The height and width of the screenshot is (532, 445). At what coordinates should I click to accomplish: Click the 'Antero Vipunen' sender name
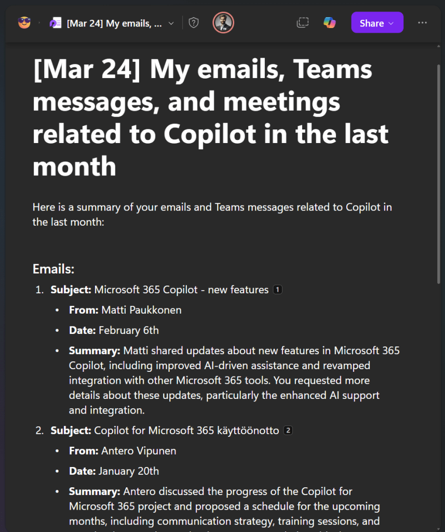tap(139, 451)
